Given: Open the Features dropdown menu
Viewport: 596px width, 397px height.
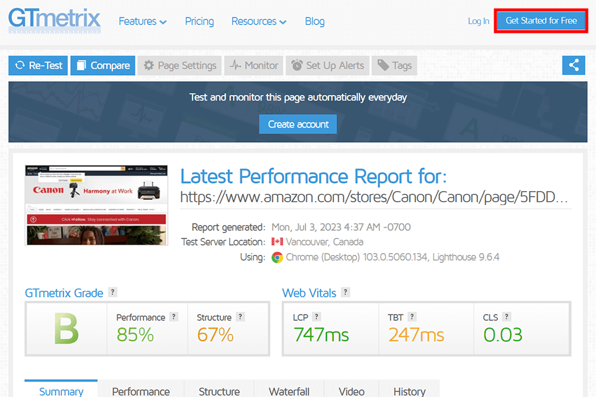Looking at the screenshot, I should click(143, 21).
